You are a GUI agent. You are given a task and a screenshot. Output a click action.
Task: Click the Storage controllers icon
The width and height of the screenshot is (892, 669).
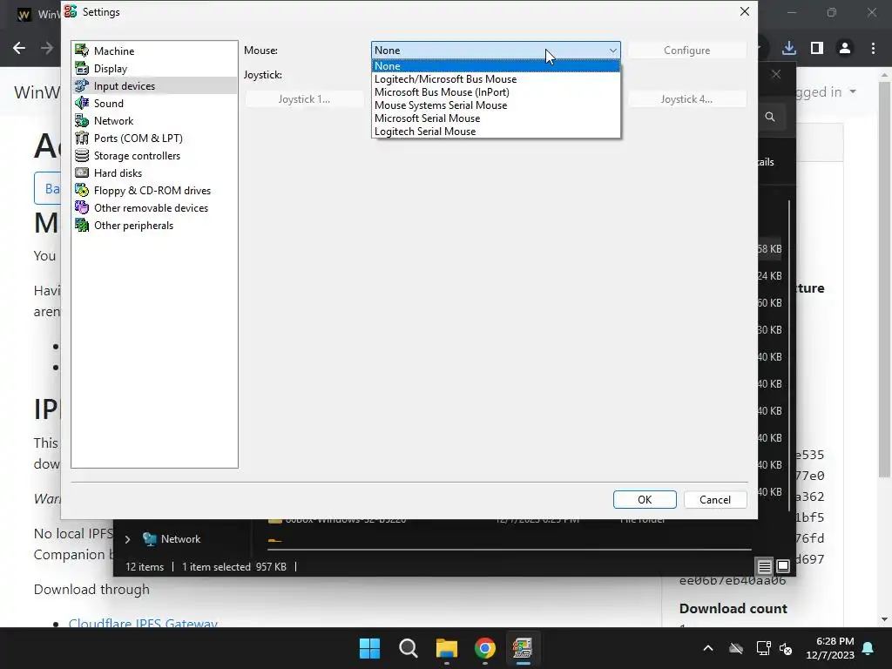(82, 155)
